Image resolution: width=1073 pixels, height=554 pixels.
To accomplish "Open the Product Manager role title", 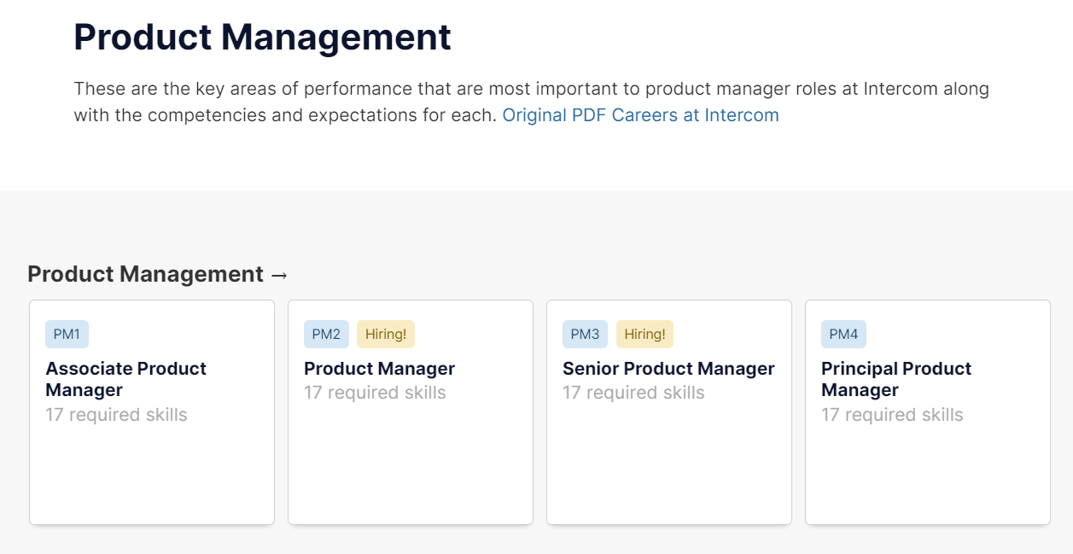I will pyautogui.click(x=379, y=369).
